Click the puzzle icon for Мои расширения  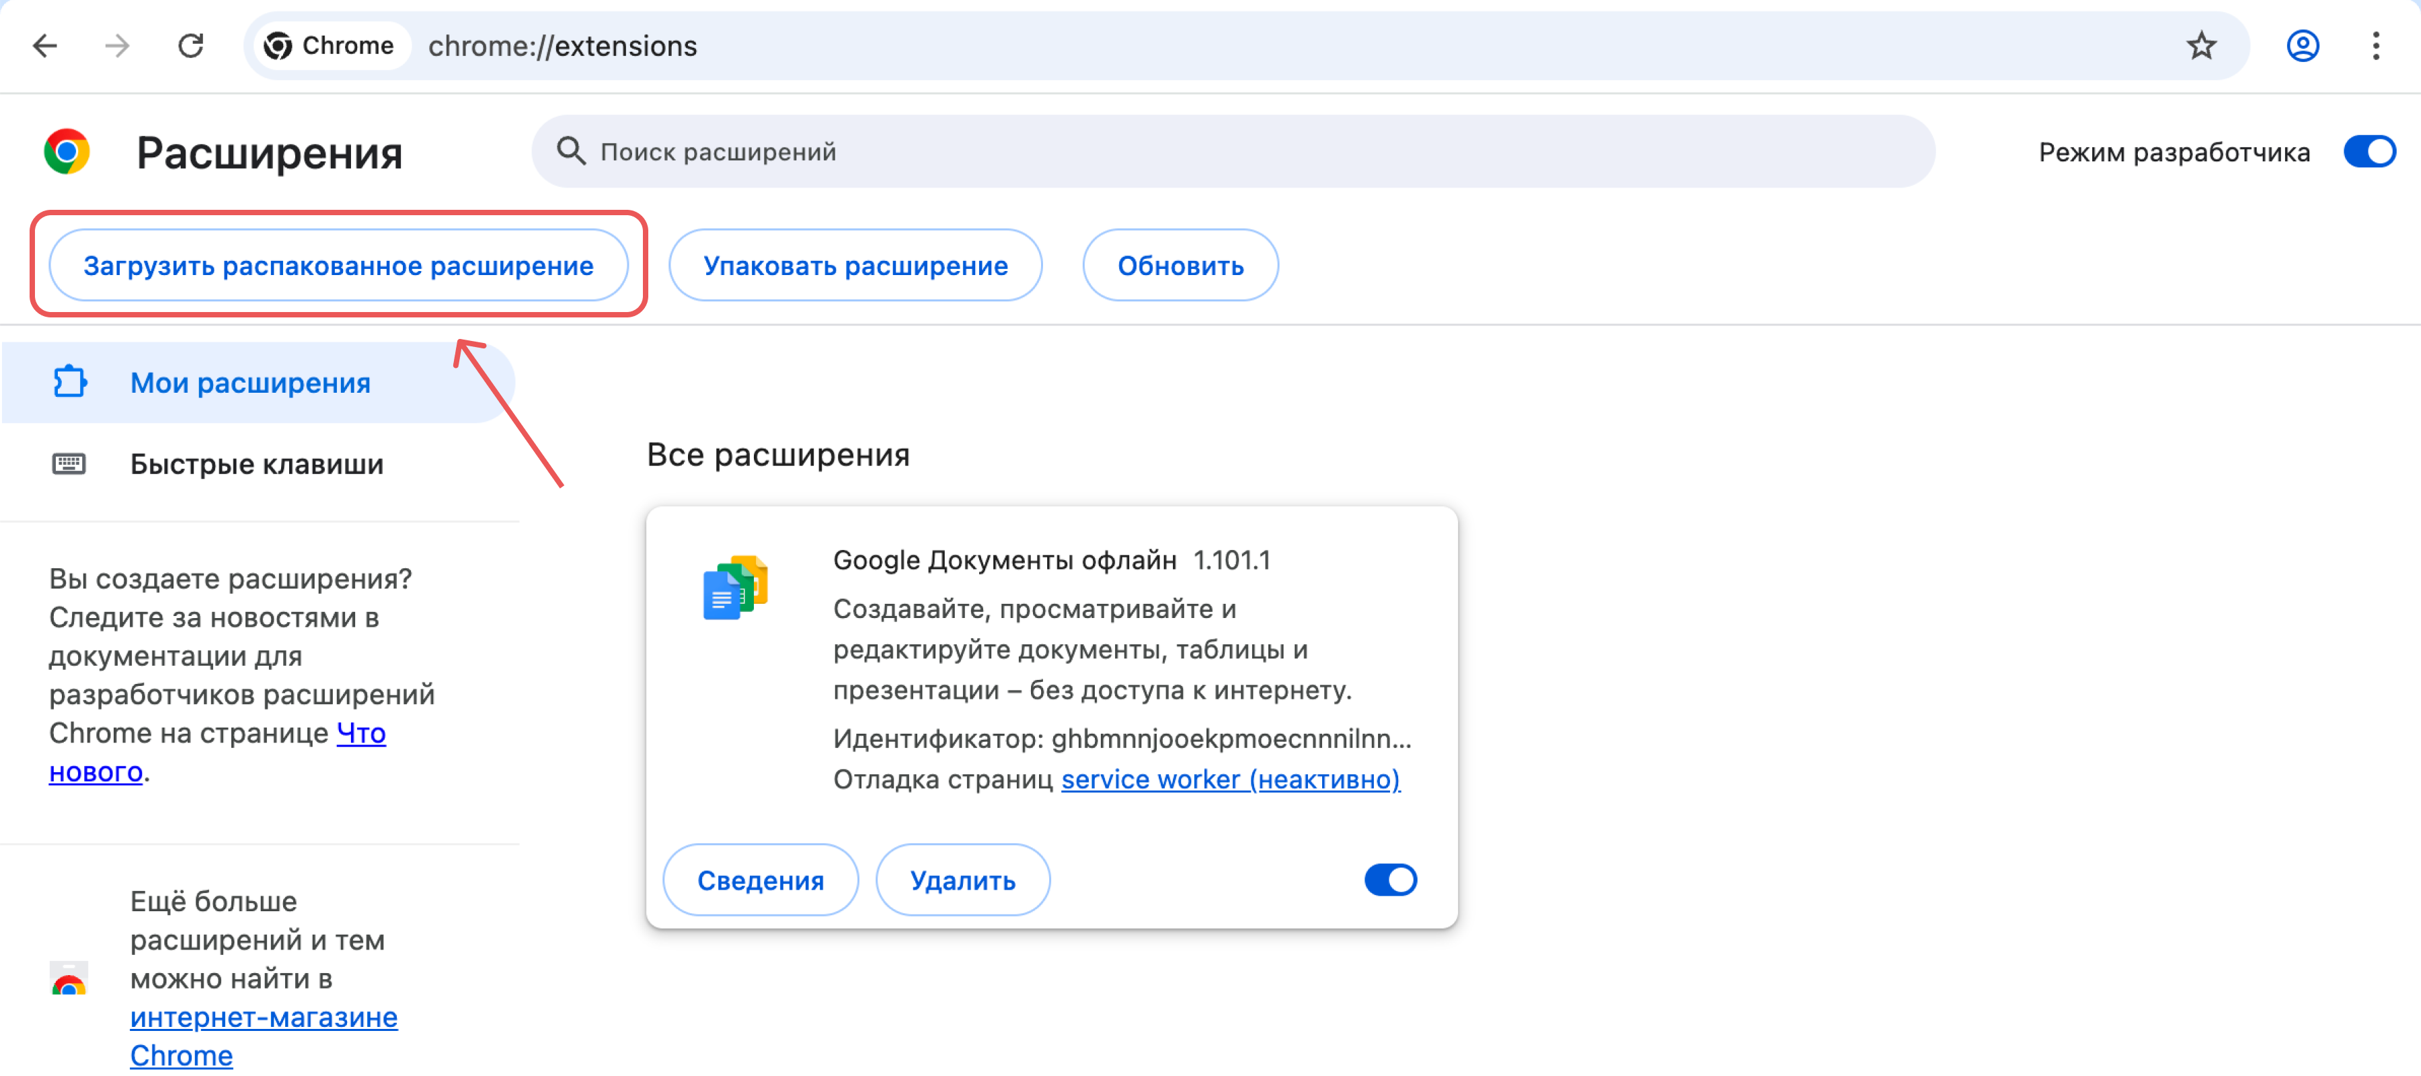click(69, 381)
